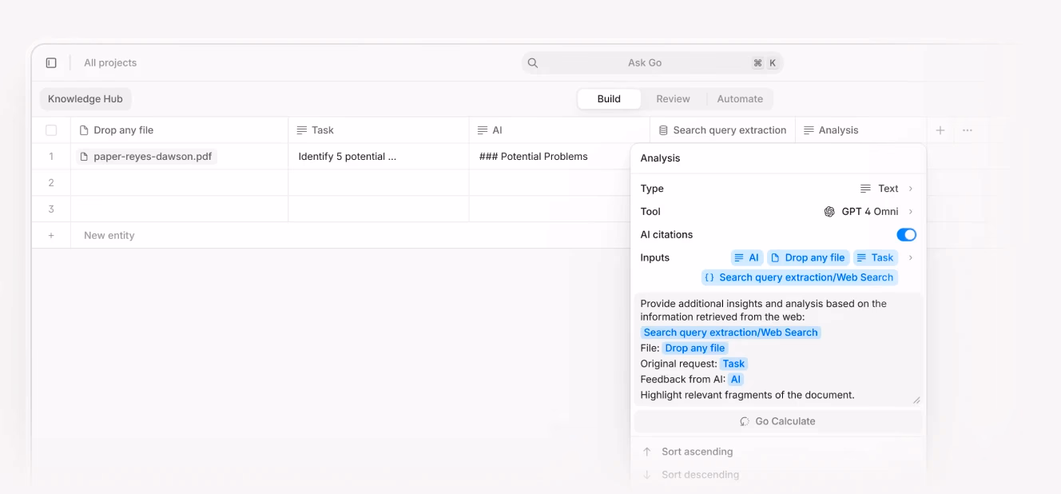Click the Search query extraction/Web Search prompt tag
Image resolution: width=1061 pixels, height=494 pixels.
tap(730, 333)
